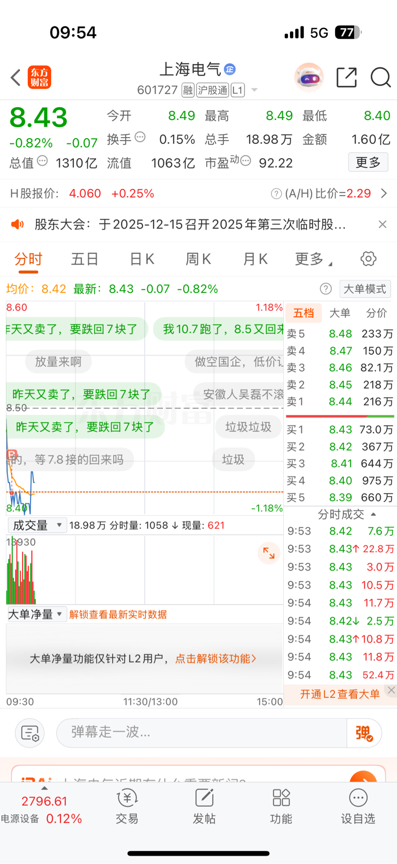Close the L2 promotion banner
Screen dimensions: 397x864
391,690
